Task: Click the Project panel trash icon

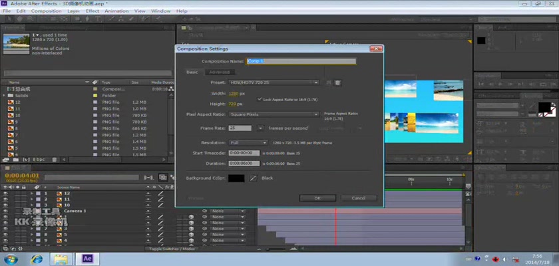Action: 55,160
